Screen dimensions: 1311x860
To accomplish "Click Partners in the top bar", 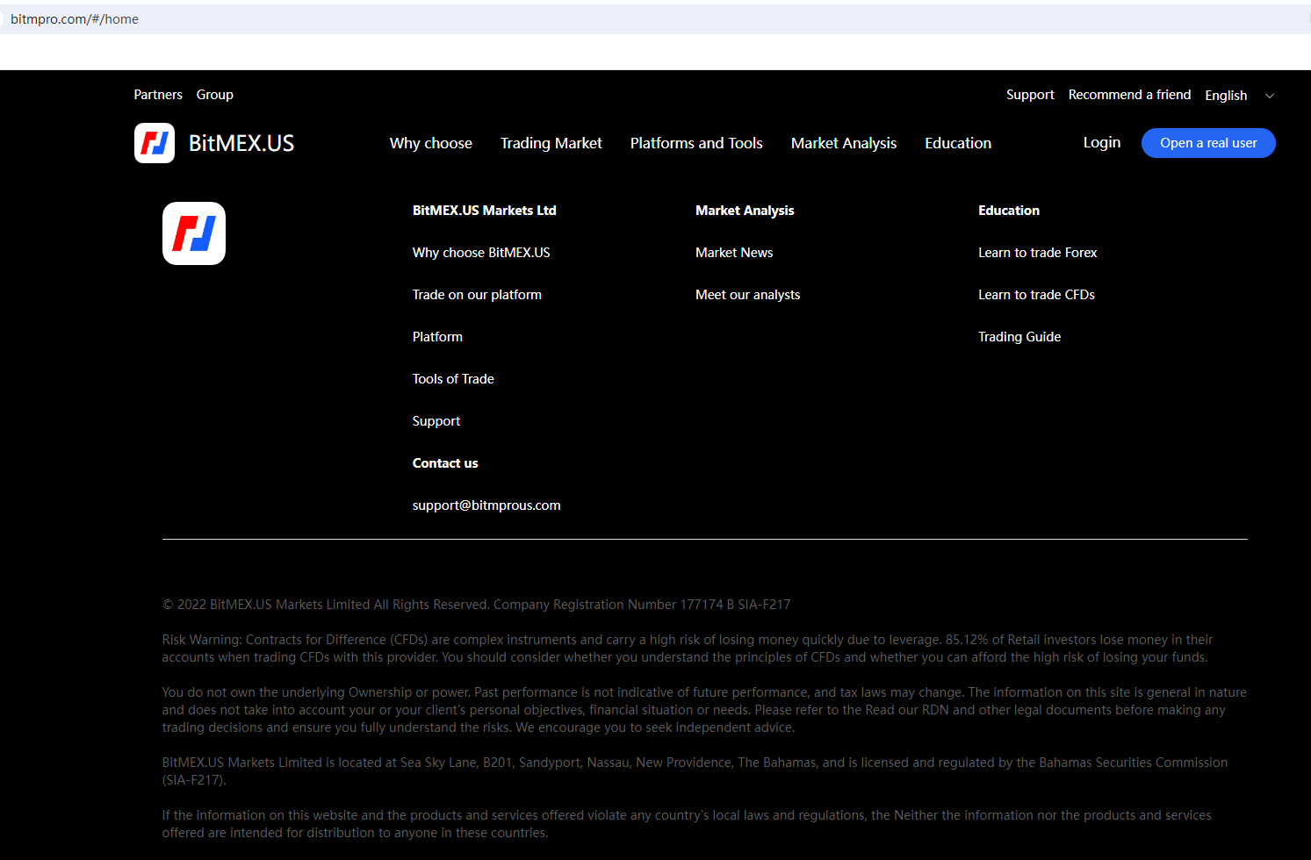I will click(x=158, y=95).
